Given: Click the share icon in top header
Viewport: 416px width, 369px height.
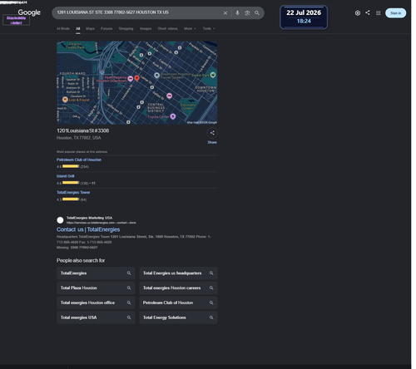Looking at the screenshot, I should (368, 12).
